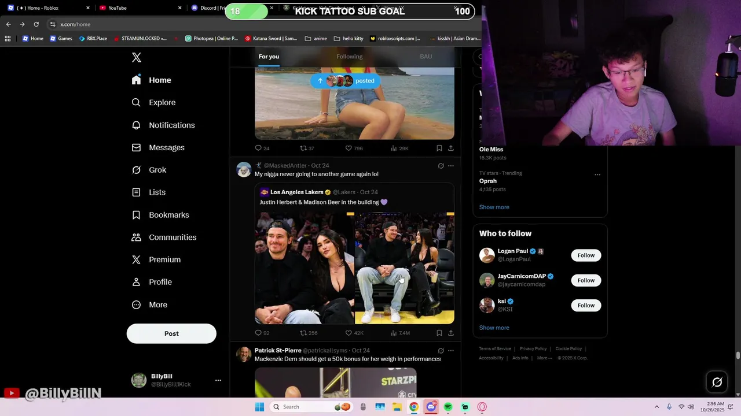Open Patrick St-Pierre profile name

click(278, 351)
